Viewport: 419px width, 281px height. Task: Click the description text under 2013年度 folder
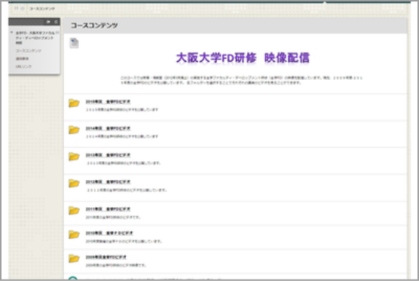click(124, 163)
